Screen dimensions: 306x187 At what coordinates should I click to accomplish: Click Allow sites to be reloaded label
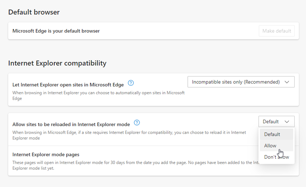[71, 124]
